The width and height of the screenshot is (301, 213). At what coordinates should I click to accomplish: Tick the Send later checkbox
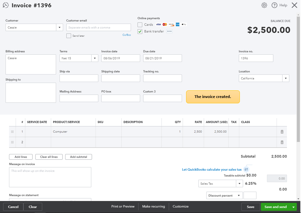coord(69,36)
